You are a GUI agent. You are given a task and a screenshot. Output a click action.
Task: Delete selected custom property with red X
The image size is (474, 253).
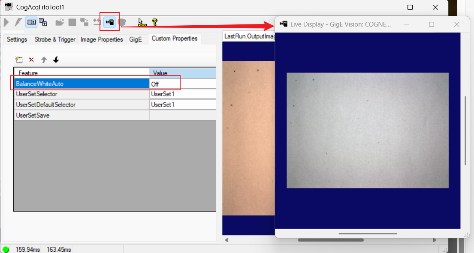tap(31, 60)
